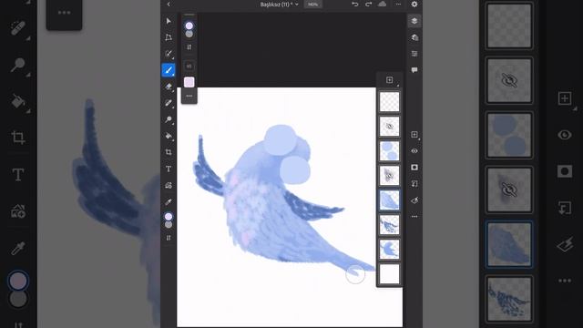Open the Select tool with lasso submenu

point(169,54)
